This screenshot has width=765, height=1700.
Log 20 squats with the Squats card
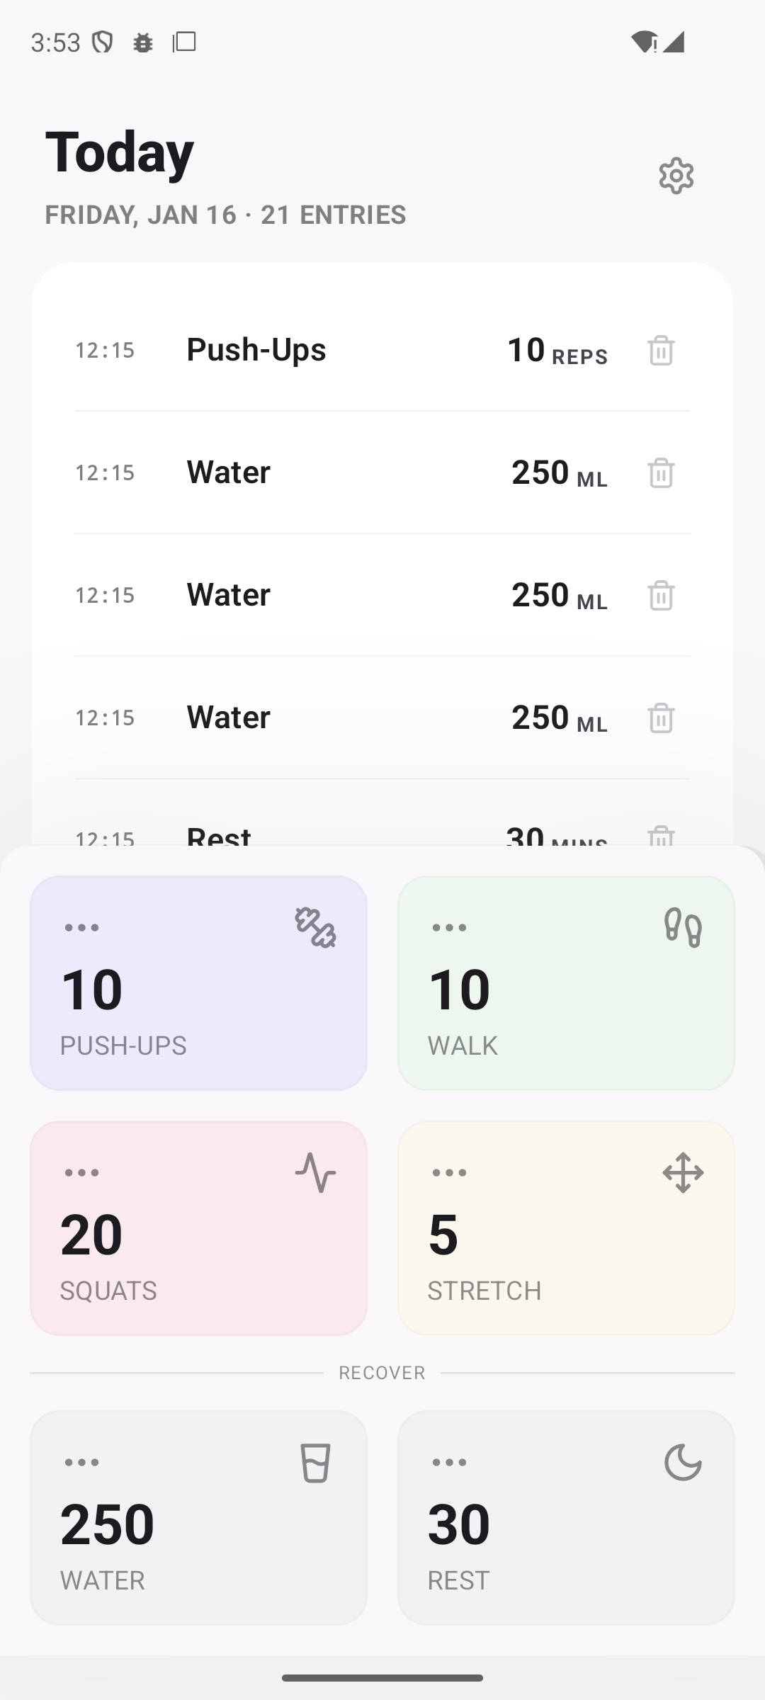pyautogui.click(x=198, y=1240)
